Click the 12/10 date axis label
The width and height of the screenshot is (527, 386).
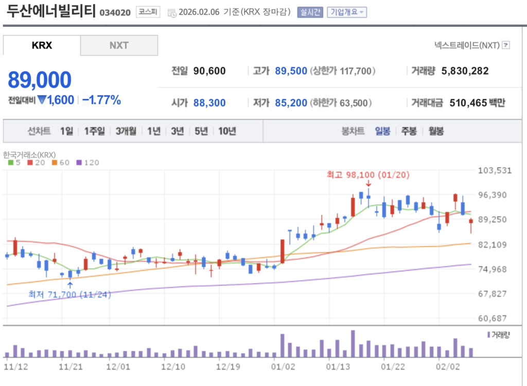click(173, 367)
